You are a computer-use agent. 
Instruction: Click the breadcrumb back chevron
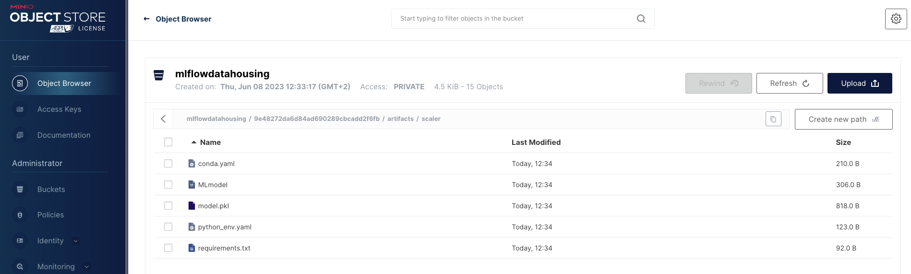coord(163,119)
